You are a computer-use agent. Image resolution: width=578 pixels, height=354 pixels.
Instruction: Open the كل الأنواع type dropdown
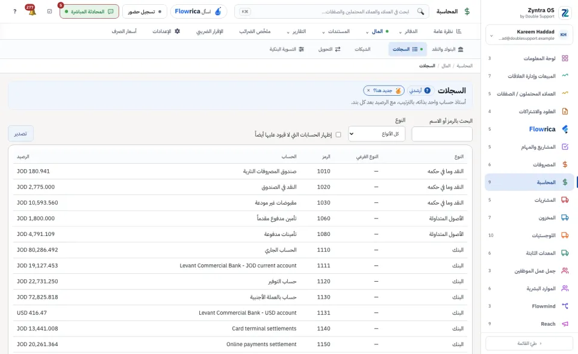click(x=377, y=134)
